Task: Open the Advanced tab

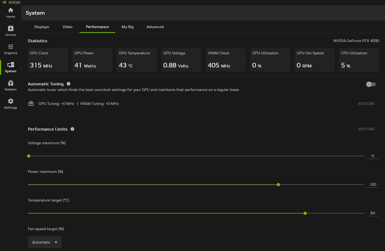Action: (155, 27)
